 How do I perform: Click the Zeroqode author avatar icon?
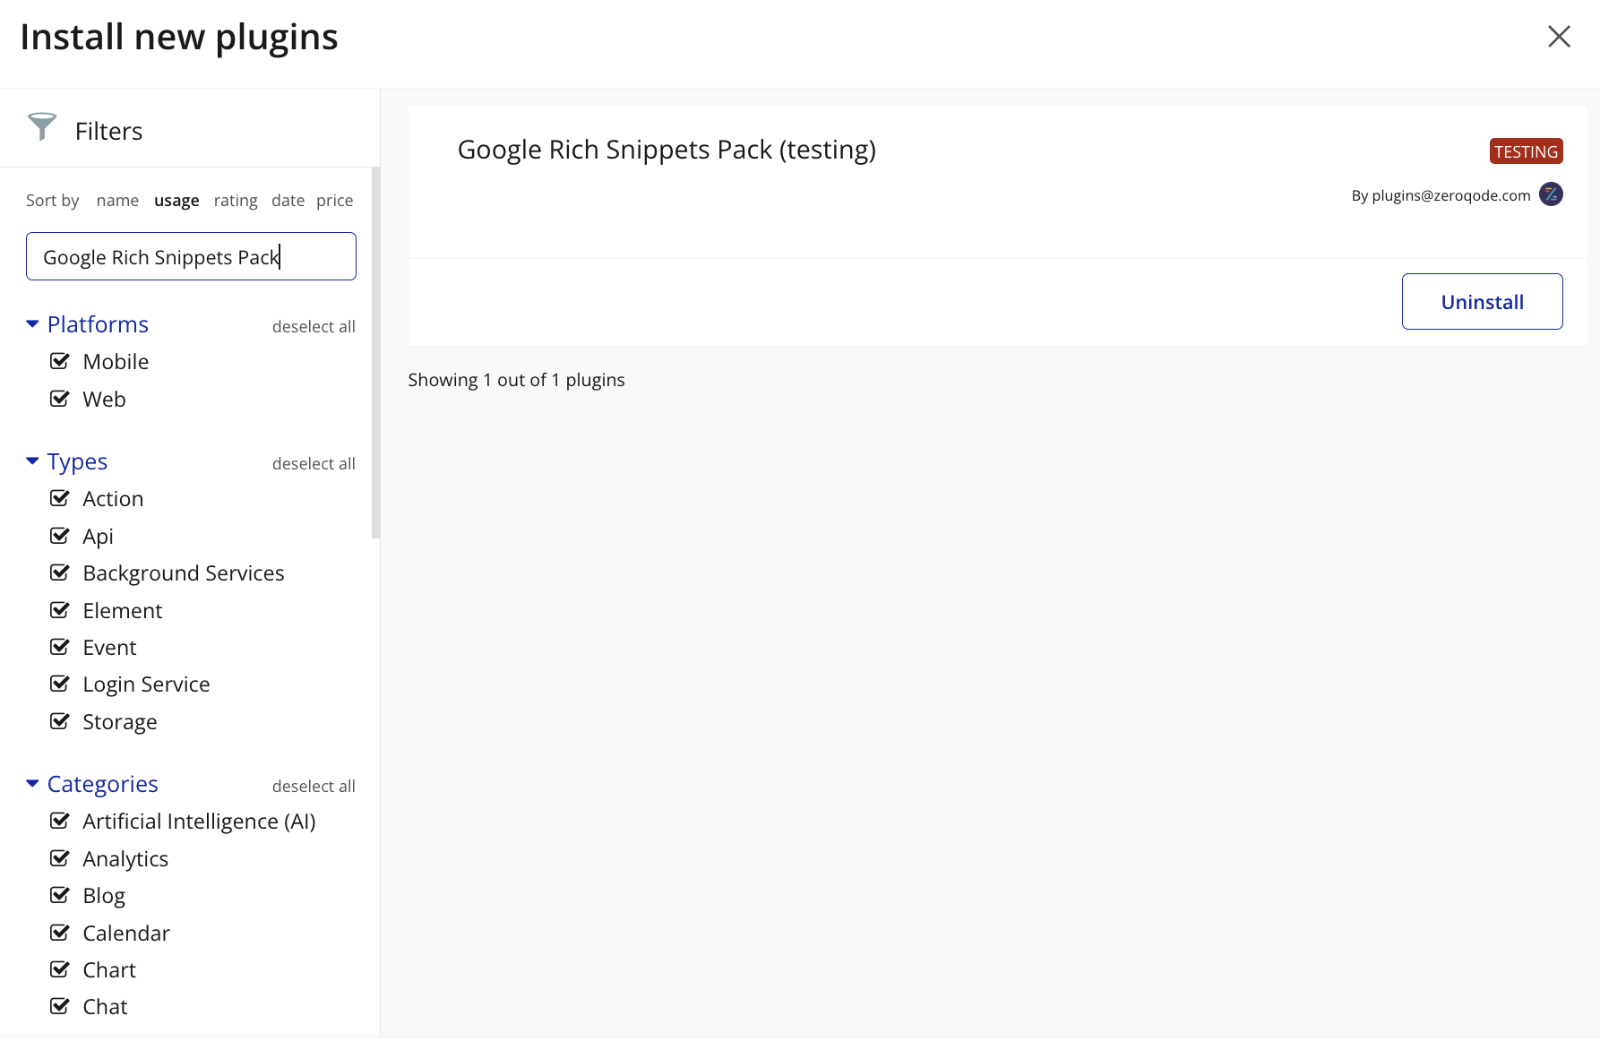pos(1551,194)
